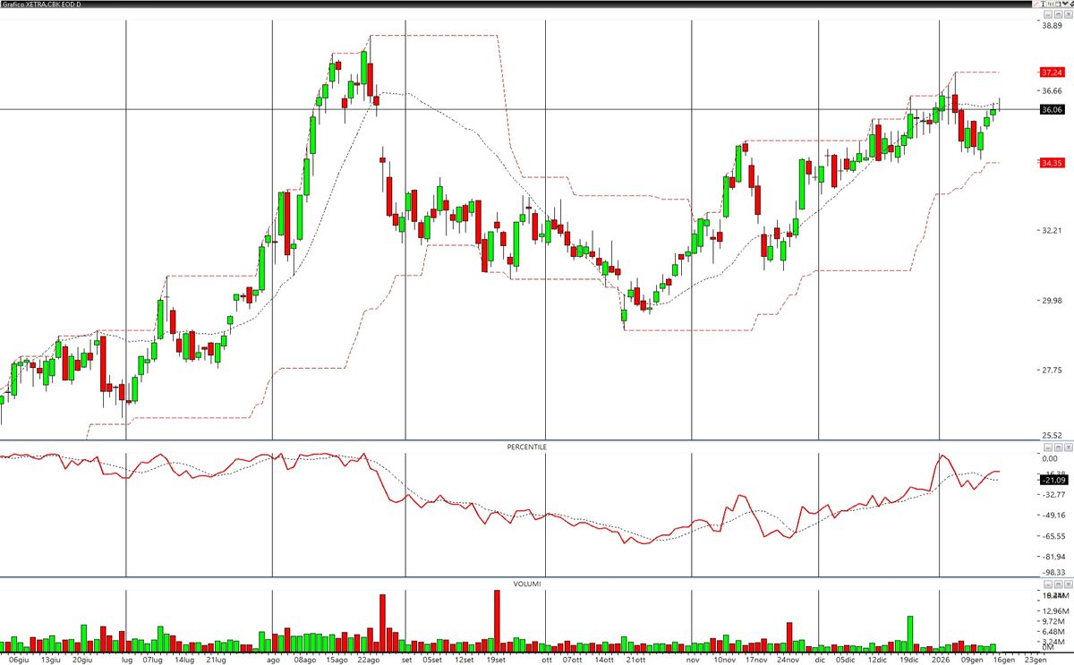1074x665 pixels.
Task: Select the trendline drawing tool
Action: tap(1036, 4)
